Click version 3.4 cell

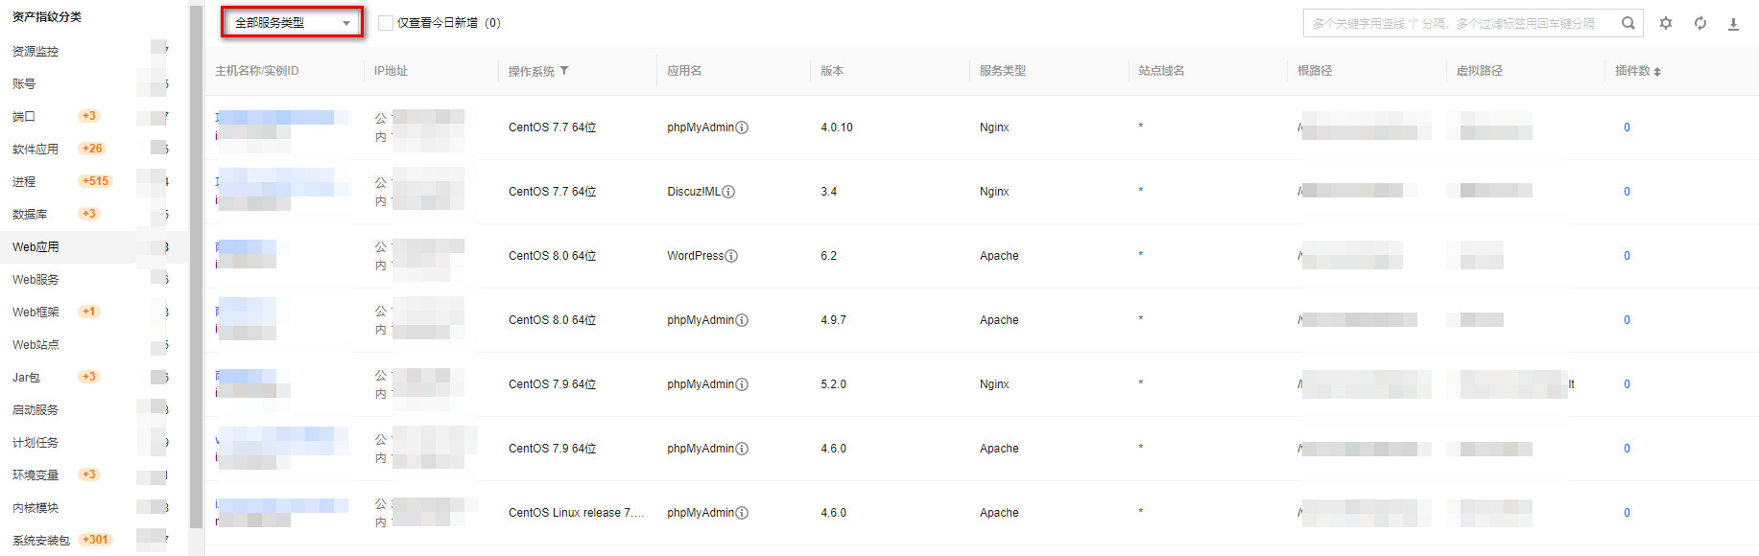coord(829,192)
